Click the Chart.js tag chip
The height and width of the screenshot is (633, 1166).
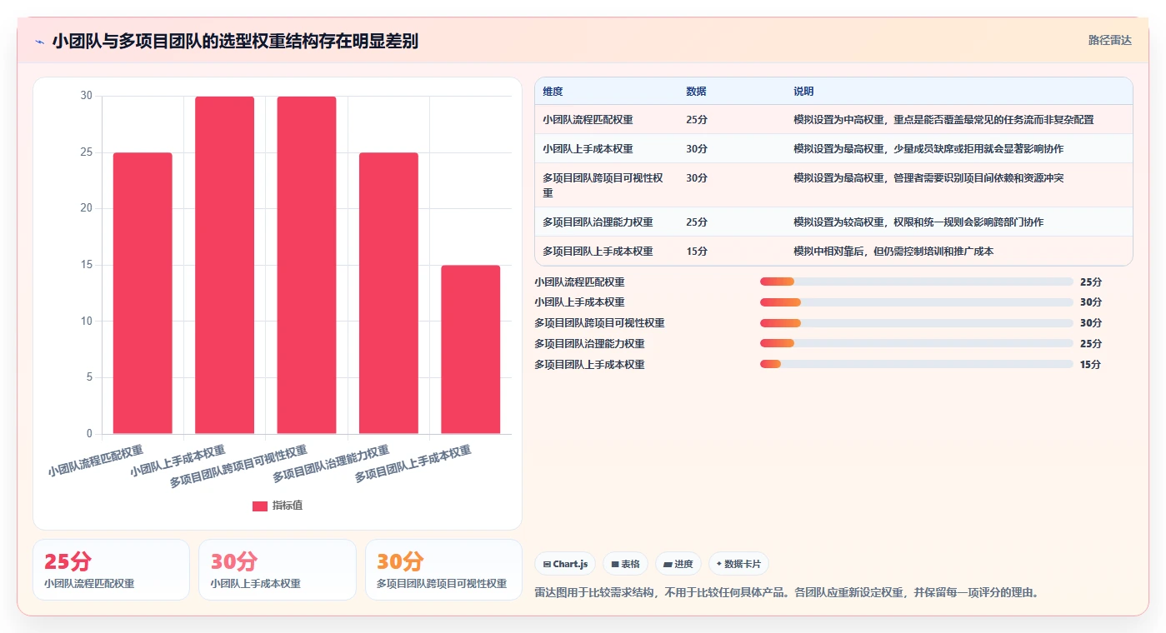pyautogui.click(x=565, y=564)
